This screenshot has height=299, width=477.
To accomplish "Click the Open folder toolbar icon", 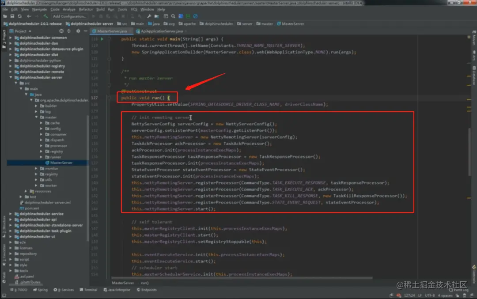I will click(5, 16).
